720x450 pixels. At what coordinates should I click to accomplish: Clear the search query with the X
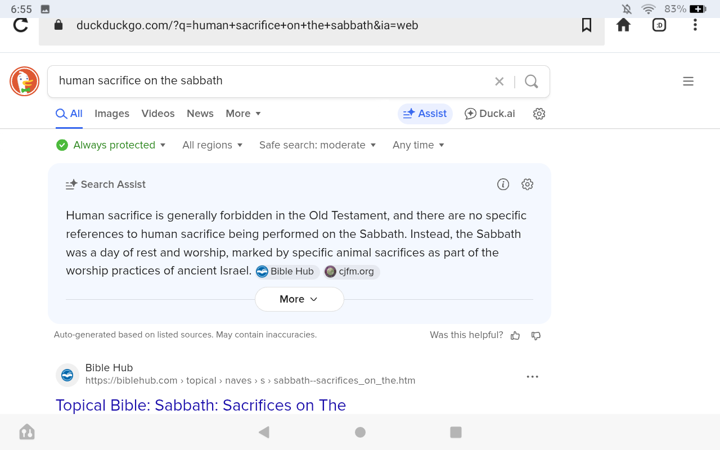[499, 82]
